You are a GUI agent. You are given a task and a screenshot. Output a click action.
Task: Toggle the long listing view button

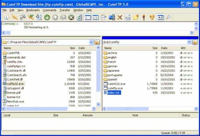88,17
